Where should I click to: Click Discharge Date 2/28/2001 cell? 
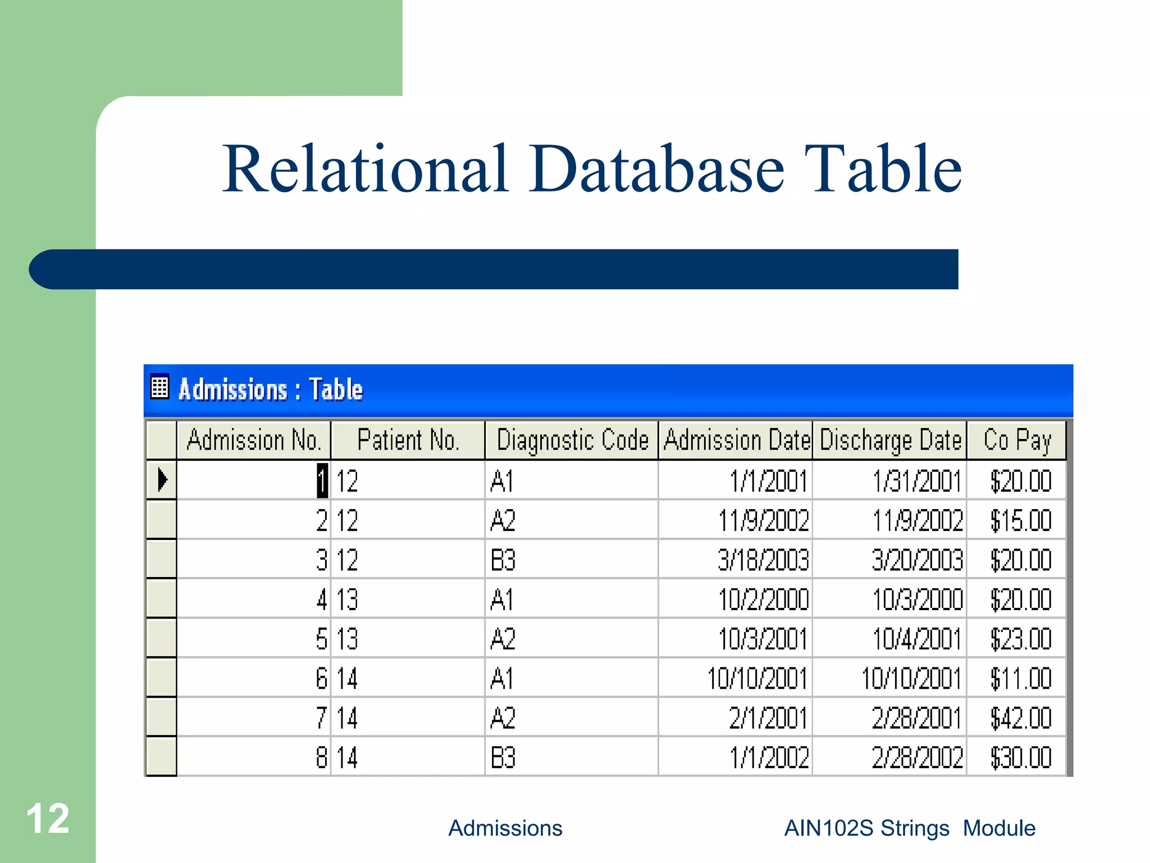(890, 717)
